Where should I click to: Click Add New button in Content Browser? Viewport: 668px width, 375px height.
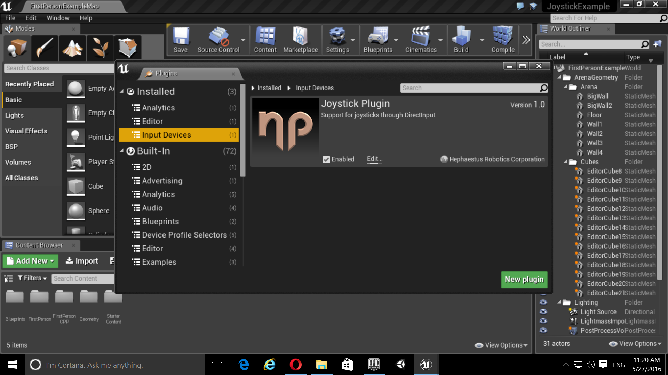point(31,261)
